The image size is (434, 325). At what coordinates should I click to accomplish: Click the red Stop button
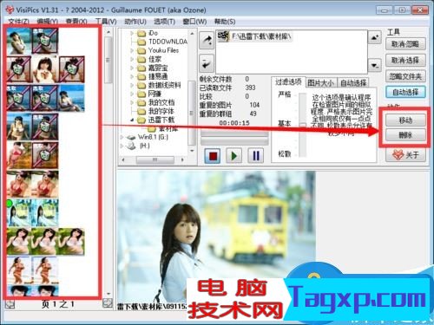(x=213, y=156)
